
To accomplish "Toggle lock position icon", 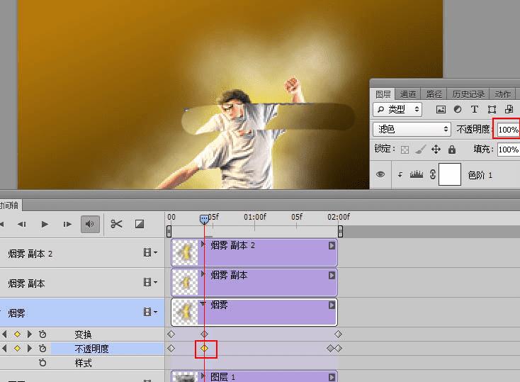I will click(436, 150).
